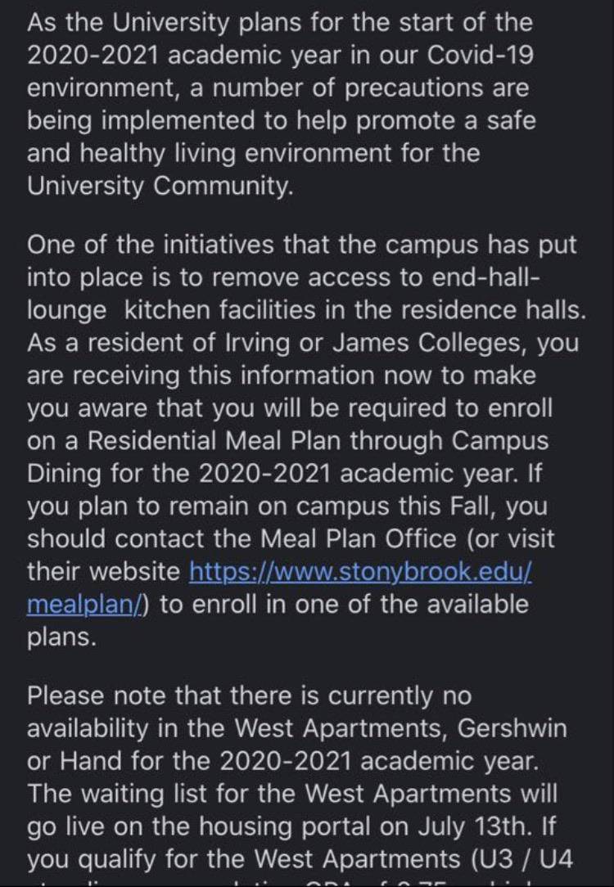The height and width of the screenshot is (887, 614).
Task: Open the stonybrook.edu meal plan link
Action: pyautogui.click(x=360, y=571)
